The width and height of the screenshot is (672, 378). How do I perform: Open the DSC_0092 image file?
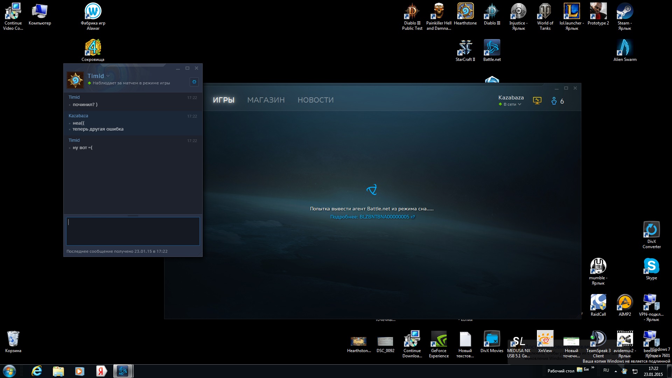pos(386,344)
